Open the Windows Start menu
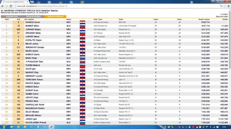The image size is (231, 129). point(3,127)
